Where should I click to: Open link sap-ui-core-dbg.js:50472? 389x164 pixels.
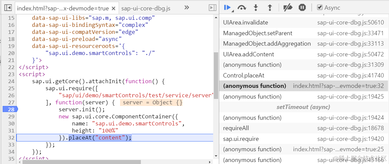351,54
